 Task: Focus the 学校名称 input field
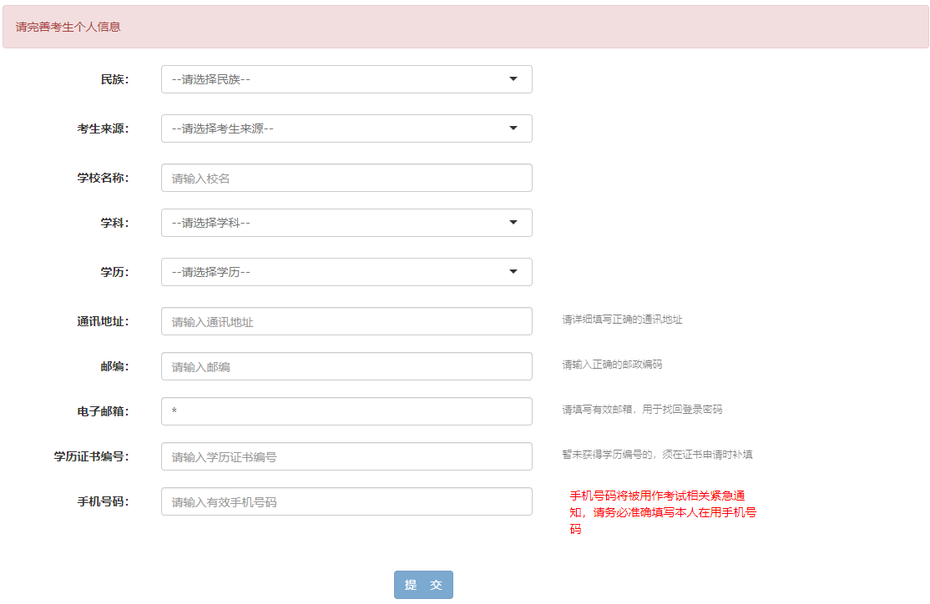tap(346, 178)
